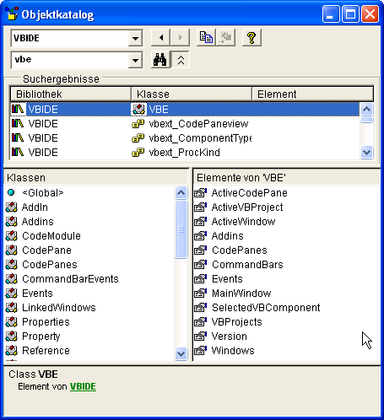Viewport: 384px width, 420px height.
Task: Open the search text dropdown arrow
Action: (135, 60)
